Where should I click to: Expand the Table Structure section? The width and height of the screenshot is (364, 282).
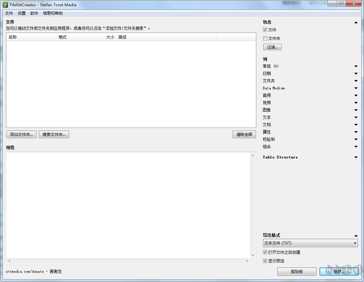(356, 157)
